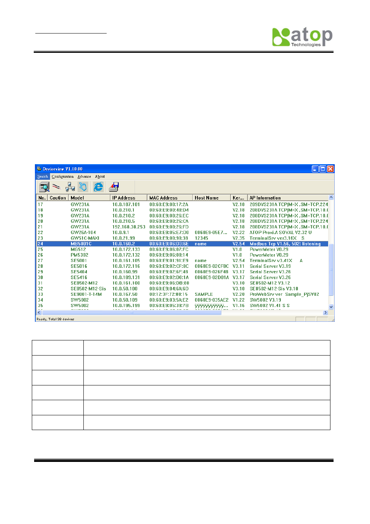Click MAC address 00:60:E9:06:D3:6E
370x524 pixels.
point(169,244)
